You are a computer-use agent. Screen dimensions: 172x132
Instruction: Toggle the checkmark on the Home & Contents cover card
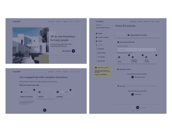point(34,90)
